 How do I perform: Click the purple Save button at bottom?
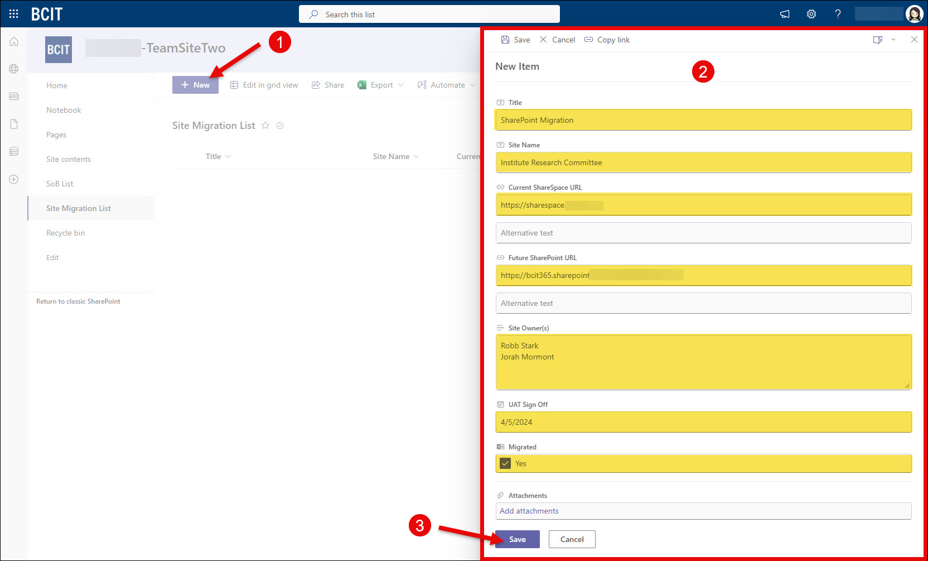(518, 539)
